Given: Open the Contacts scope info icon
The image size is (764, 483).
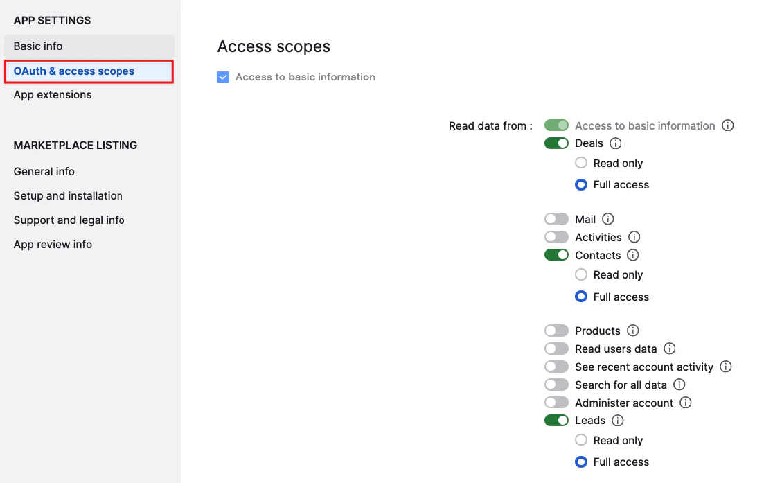Looking at the screenshot, I should click(632, 254).
